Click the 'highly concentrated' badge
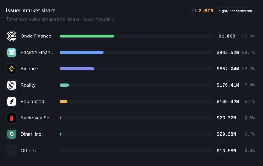 [235, 11]
